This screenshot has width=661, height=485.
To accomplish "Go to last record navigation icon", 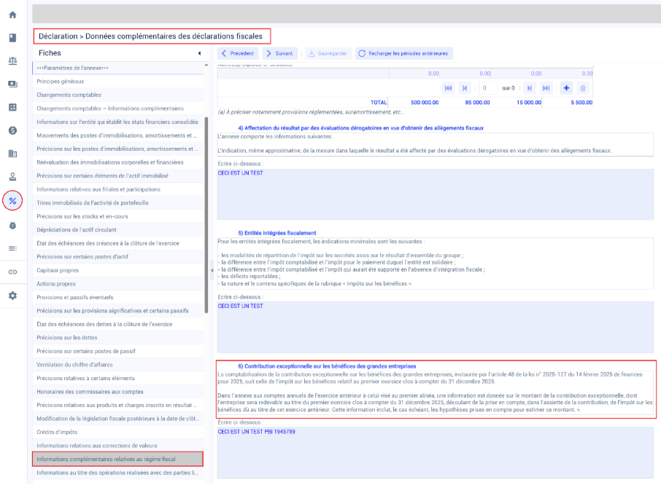I will coord(546,88).
